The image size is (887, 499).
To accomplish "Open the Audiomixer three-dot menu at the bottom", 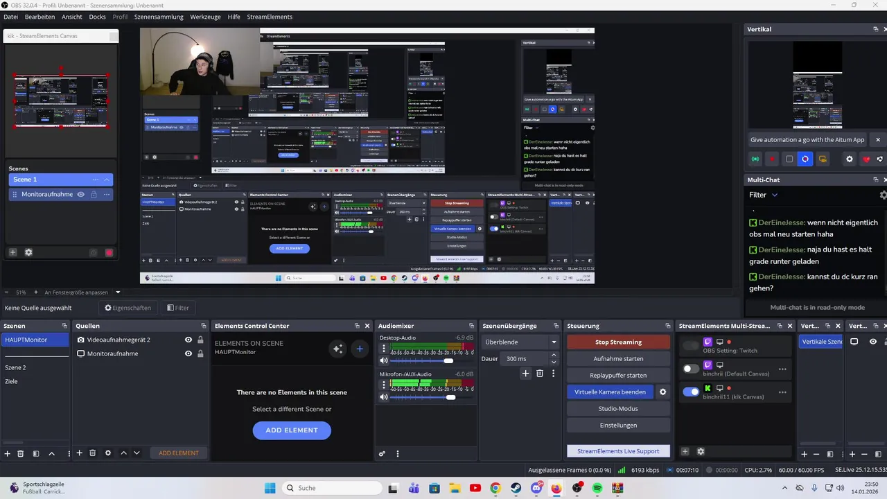I will (x=397, y=454).
